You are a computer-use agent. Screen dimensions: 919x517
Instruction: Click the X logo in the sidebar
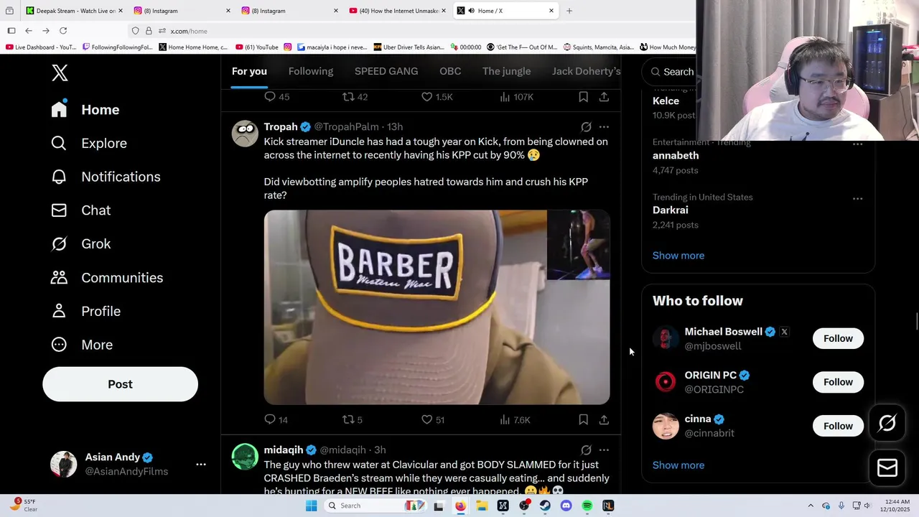[60, 73]
